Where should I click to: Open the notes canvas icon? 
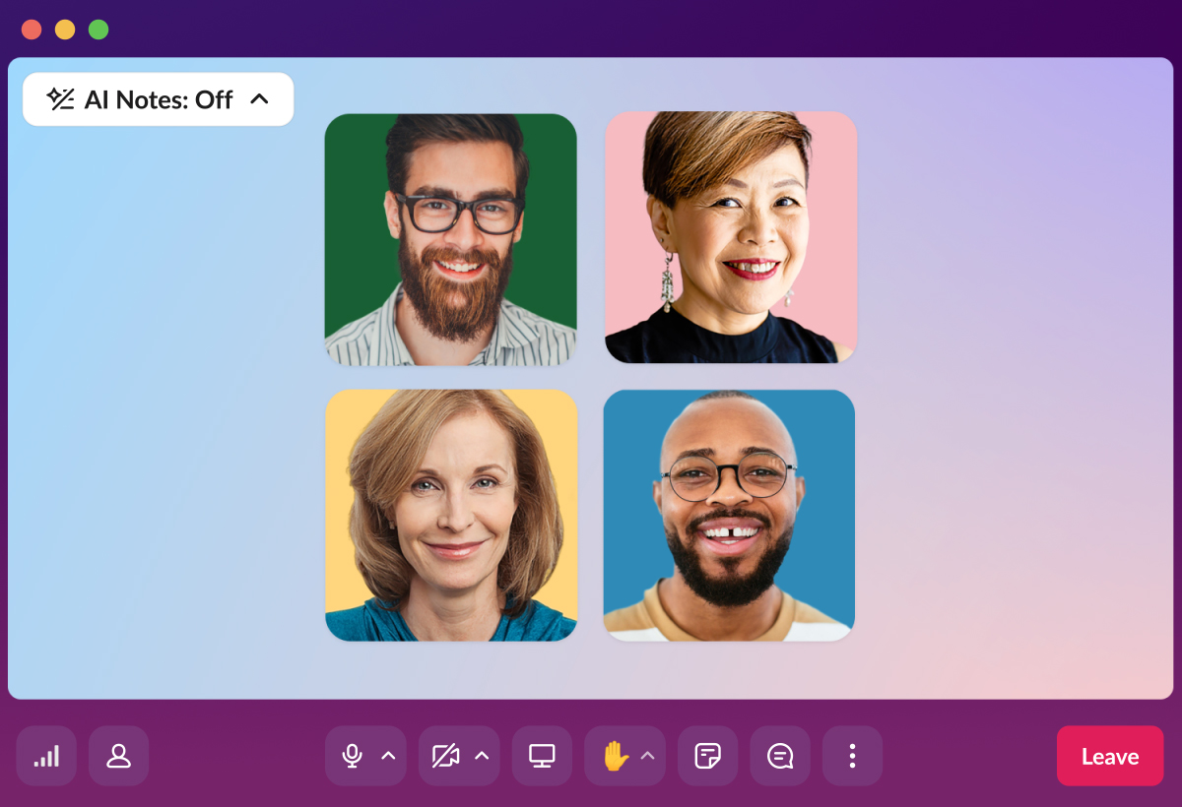707,756
